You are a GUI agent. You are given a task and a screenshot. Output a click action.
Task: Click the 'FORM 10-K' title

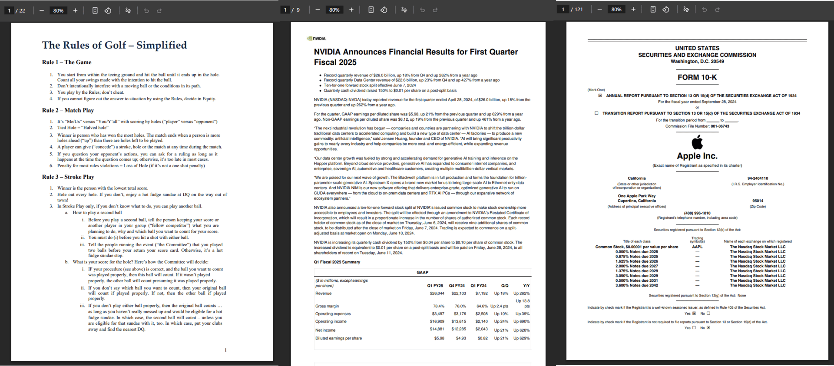click(x=697, y=77)
